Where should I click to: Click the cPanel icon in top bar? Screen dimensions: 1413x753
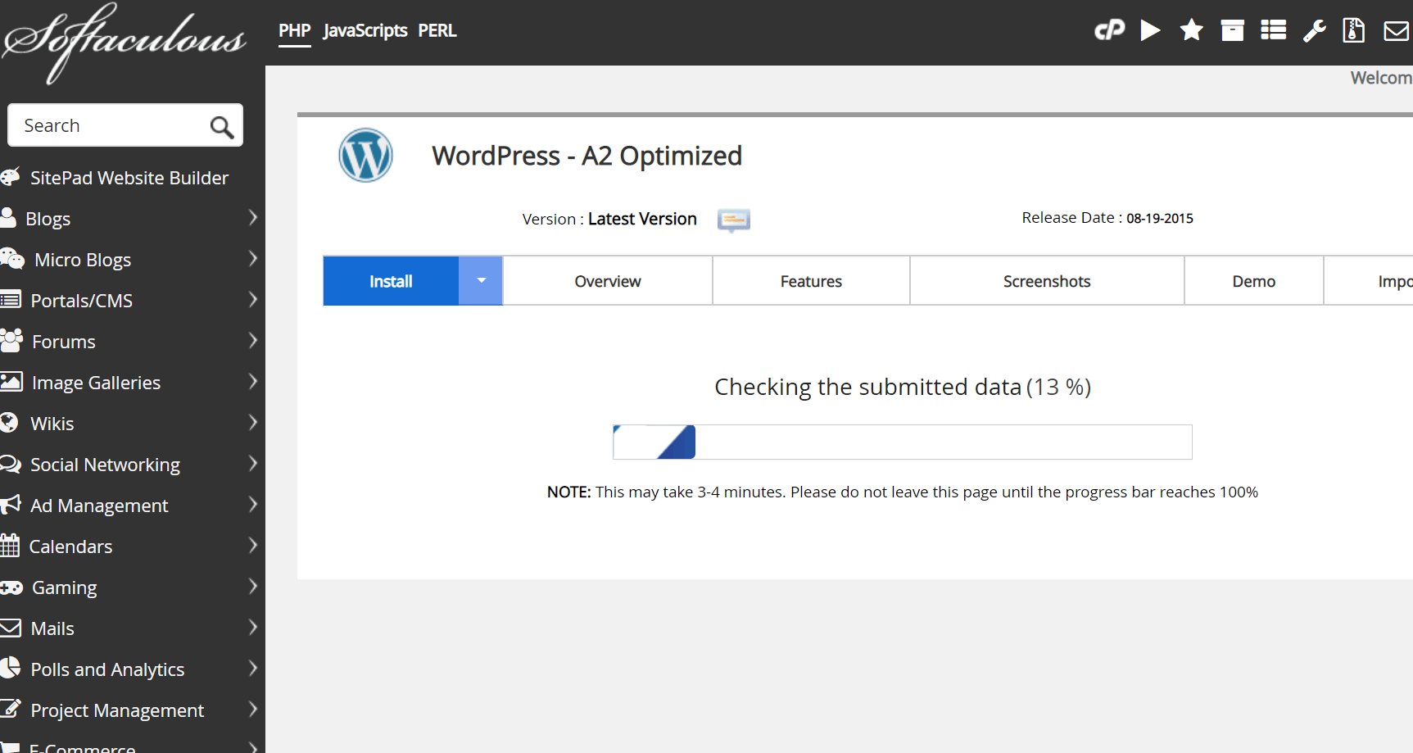pyautogui.click(x=1109, y=30)
